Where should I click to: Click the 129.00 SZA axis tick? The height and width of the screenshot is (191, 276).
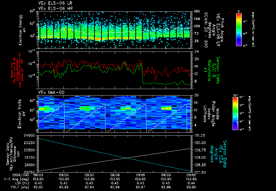(199, 158)
